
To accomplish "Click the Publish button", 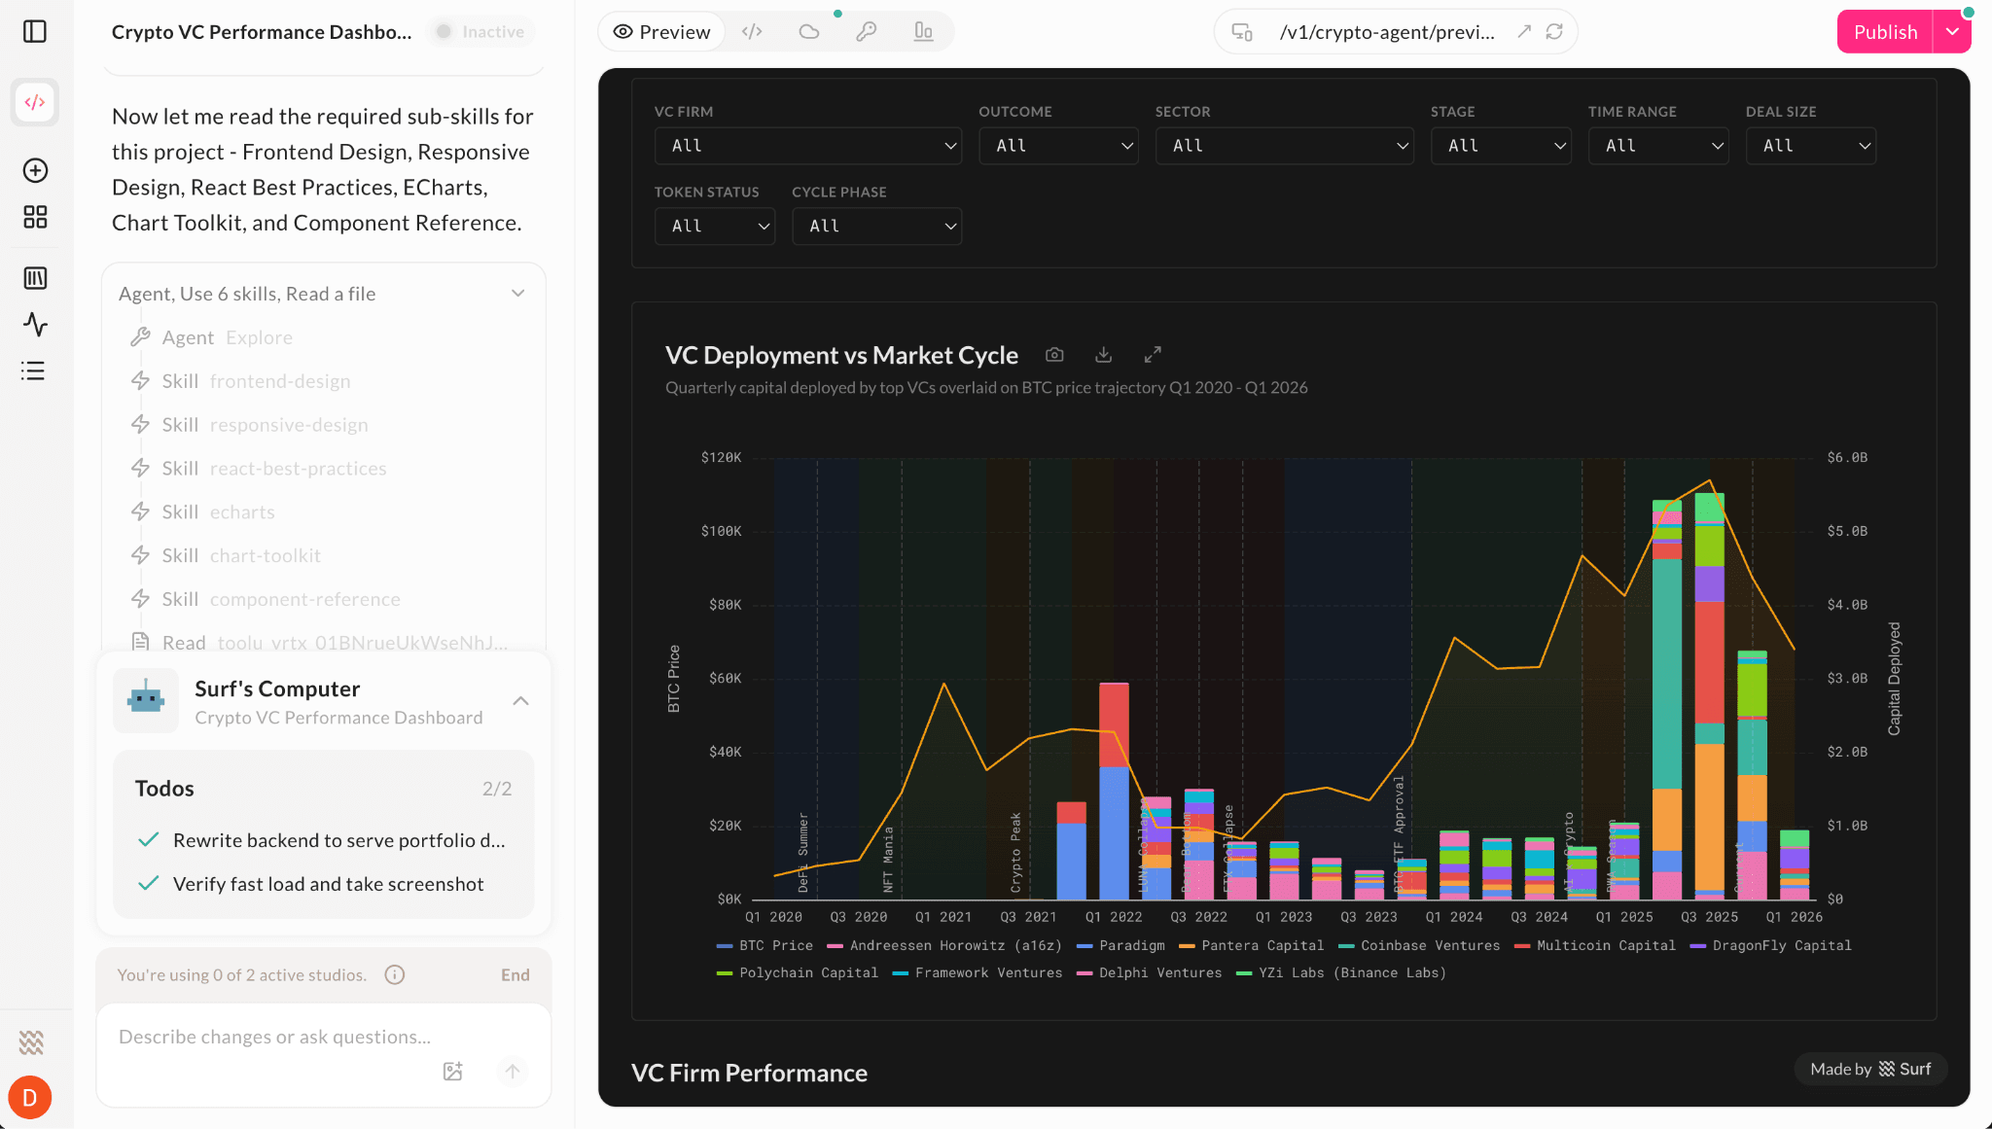I will pyautogui.click(x=1885, y=32).
